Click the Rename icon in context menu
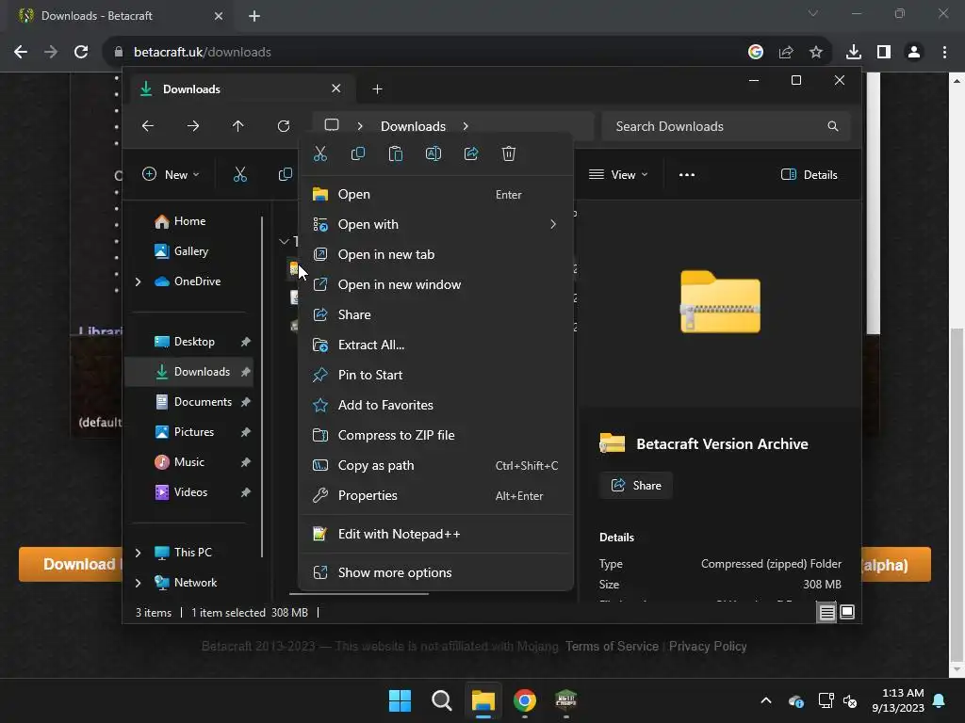 [433, 153]
